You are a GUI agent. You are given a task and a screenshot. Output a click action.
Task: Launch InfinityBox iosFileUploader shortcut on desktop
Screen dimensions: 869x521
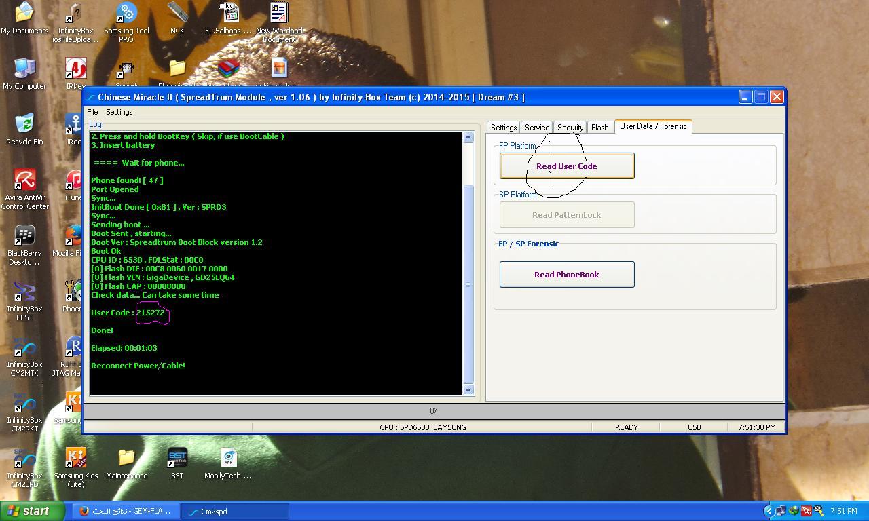75,22
